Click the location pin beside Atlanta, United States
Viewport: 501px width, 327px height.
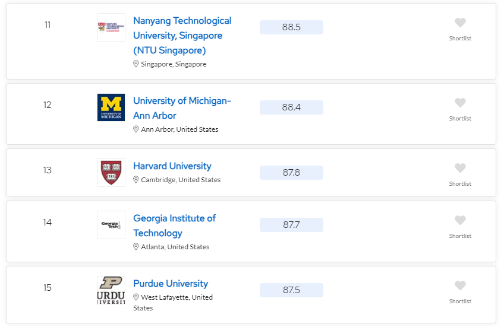click(136, 247)
